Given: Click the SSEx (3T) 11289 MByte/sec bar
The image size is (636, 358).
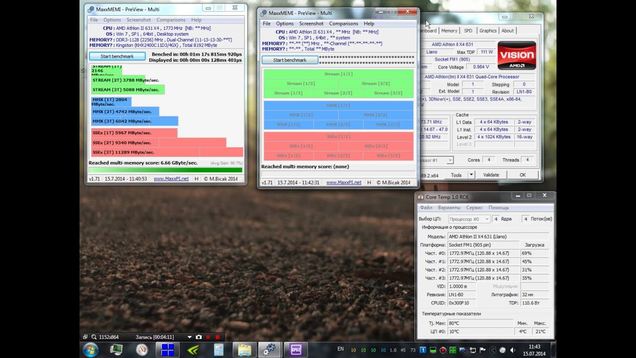Looking at the screenshot, I should [x=167, y=152].
